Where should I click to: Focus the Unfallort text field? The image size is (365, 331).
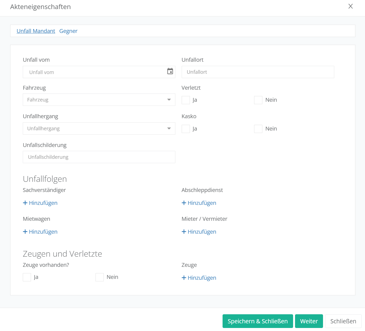[258, 72]
